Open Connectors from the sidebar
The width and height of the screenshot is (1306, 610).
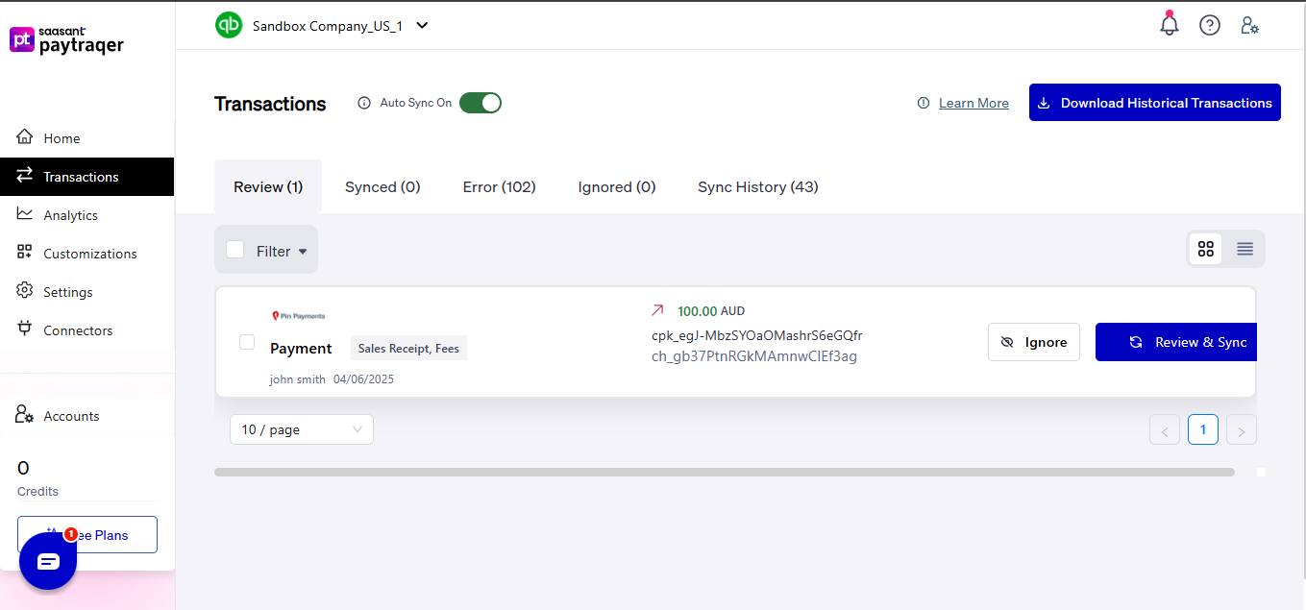[87, 330]
